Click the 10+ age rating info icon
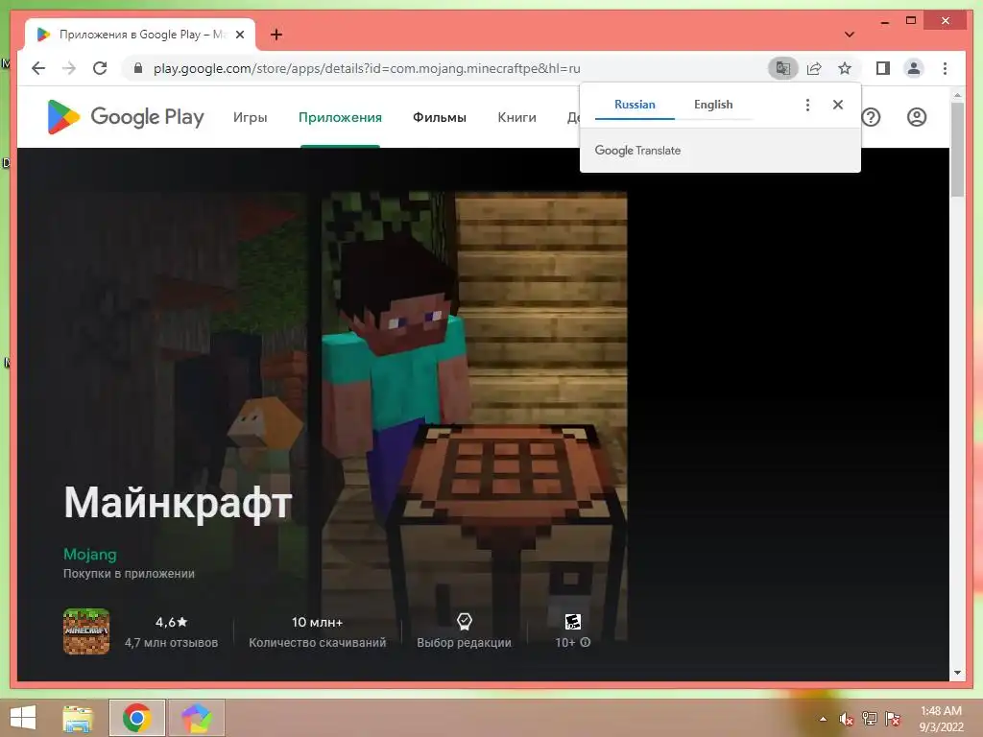Viewport: 983px width, 737px height. tap(586, 642)
